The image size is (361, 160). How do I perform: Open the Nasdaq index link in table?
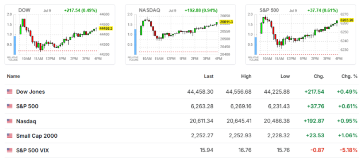click(26, 121)
